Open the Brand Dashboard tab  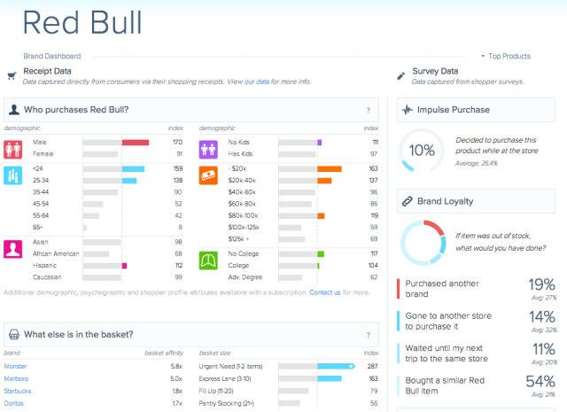(51, 56)
